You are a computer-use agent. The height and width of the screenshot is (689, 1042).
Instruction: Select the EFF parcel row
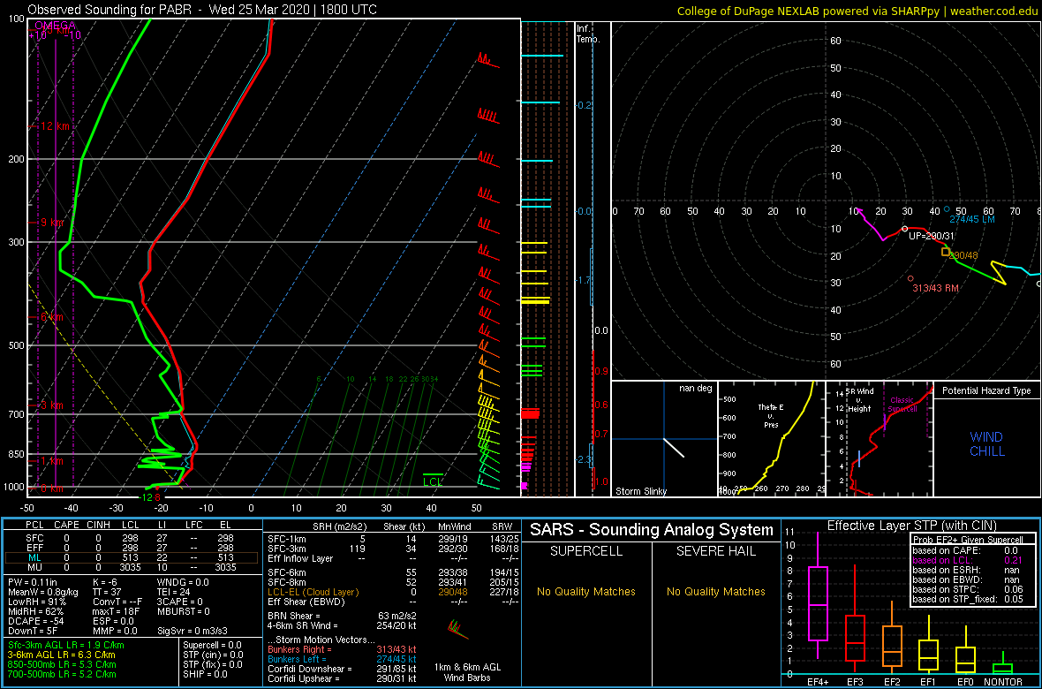click(x=132, y=547)
